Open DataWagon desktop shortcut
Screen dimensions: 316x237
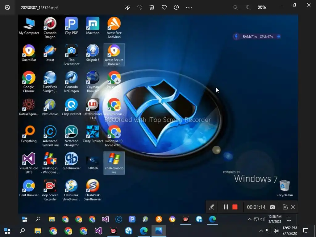29,107
